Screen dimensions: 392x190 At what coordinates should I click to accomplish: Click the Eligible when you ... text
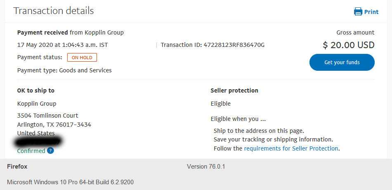238,119
